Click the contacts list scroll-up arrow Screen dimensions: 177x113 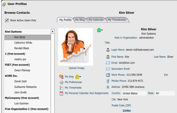53,31
